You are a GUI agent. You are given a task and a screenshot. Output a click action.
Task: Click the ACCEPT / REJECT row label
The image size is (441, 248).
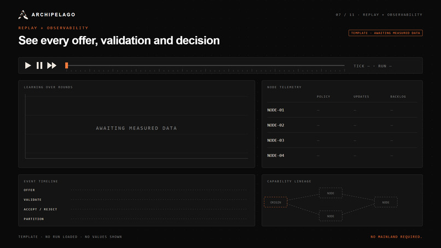[x=40, y=209]
